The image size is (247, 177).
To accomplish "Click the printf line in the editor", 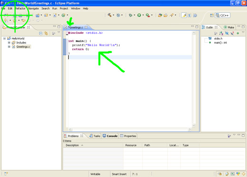I will (96, 45).
